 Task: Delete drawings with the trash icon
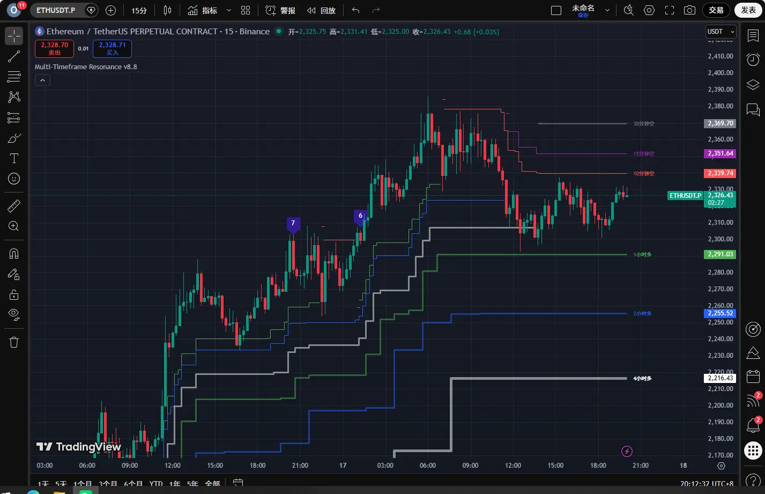click(x=14, y=342)
